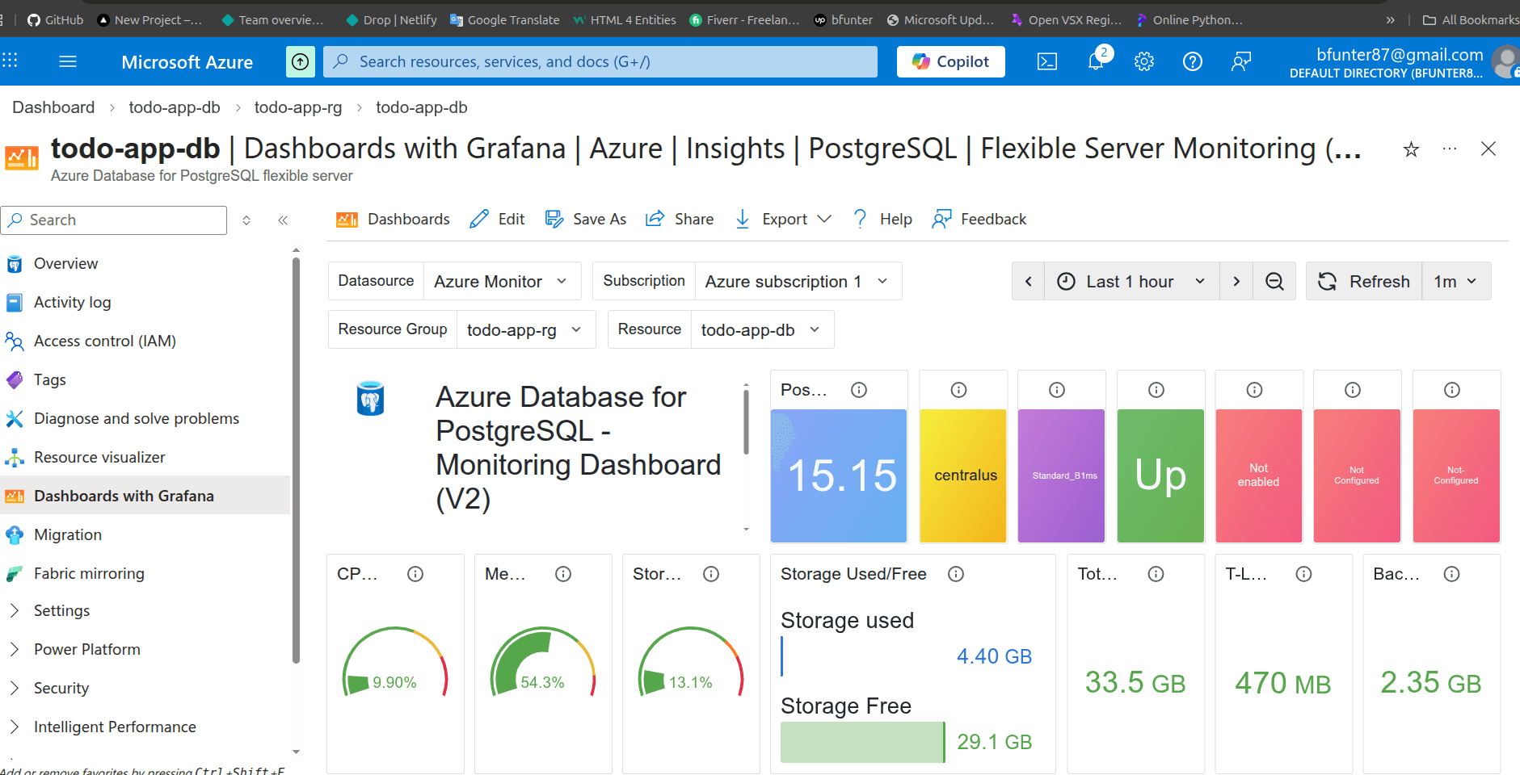Screen dimensions: 1520x775
Task: Click the Dashboard breadcrumb link
Action: [53, 107]
